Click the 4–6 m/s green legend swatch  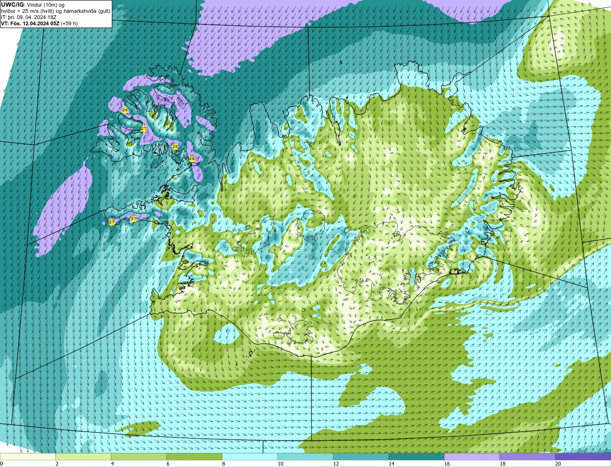click(139, 457)
